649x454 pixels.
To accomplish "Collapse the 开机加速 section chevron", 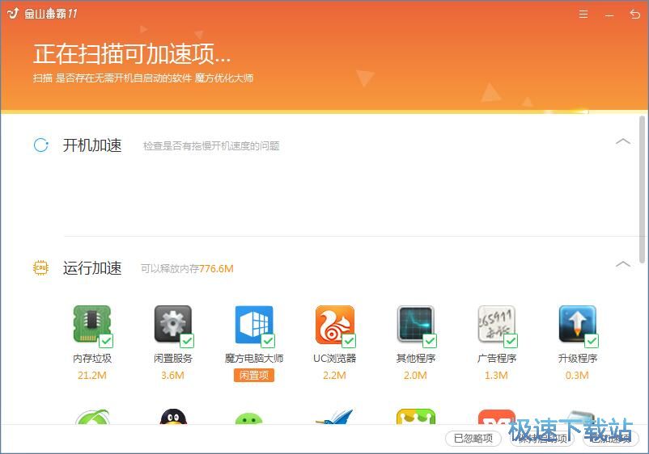I will [x=623, y=141].
